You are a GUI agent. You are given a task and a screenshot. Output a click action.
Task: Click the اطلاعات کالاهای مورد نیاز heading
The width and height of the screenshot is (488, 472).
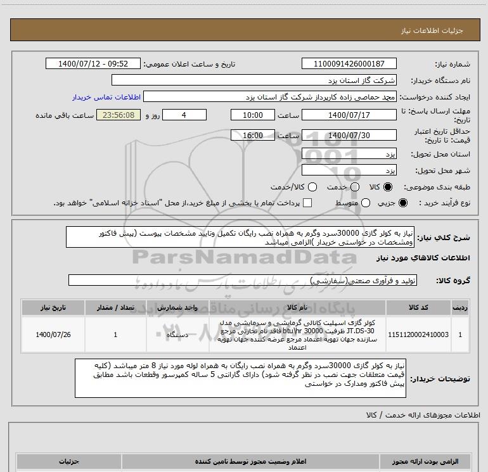(x=423, y=258)
